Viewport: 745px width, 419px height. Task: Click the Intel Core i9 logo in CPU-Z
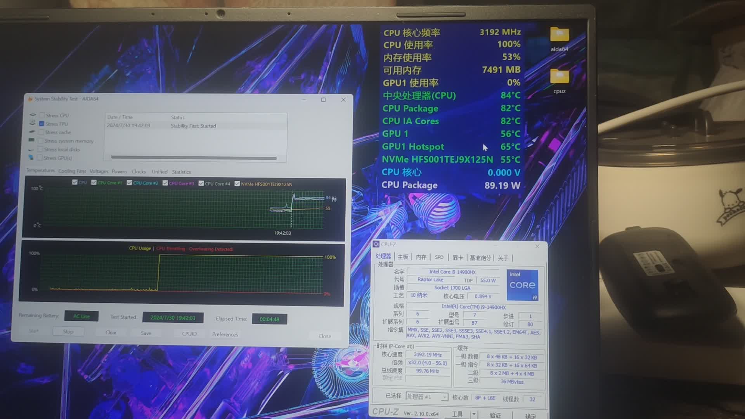click(522, 285)
